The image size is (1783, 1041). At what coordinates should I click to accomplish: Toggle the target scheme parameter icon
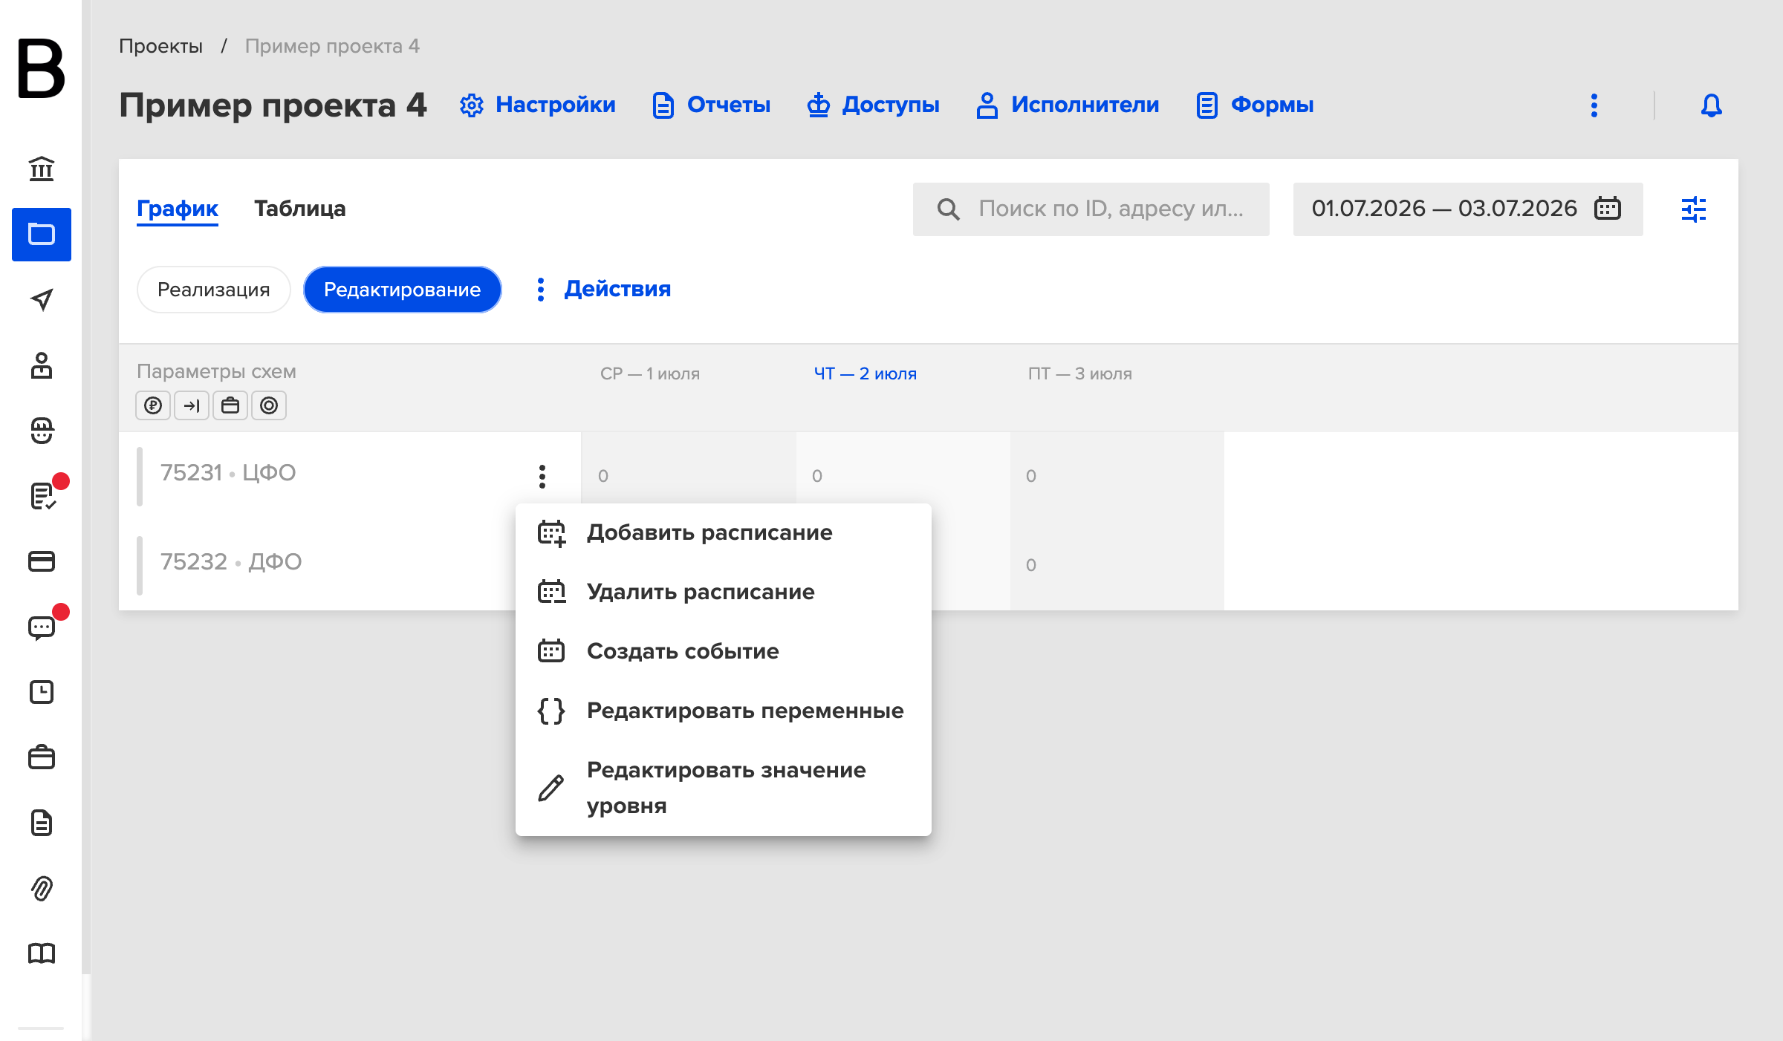click(x=269, y=405)
